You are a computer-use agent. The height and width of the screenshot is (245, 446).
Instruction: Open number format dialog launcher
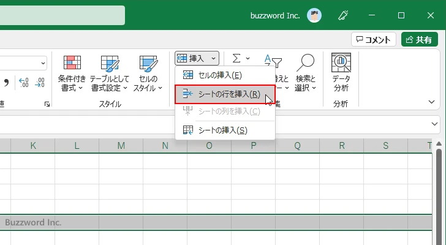click(x=47, y=104)
